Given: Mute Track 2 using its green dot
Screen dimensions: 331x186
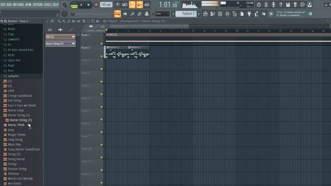Looking at the screenshot, I should pyautogui.click(x=101, y=56).
